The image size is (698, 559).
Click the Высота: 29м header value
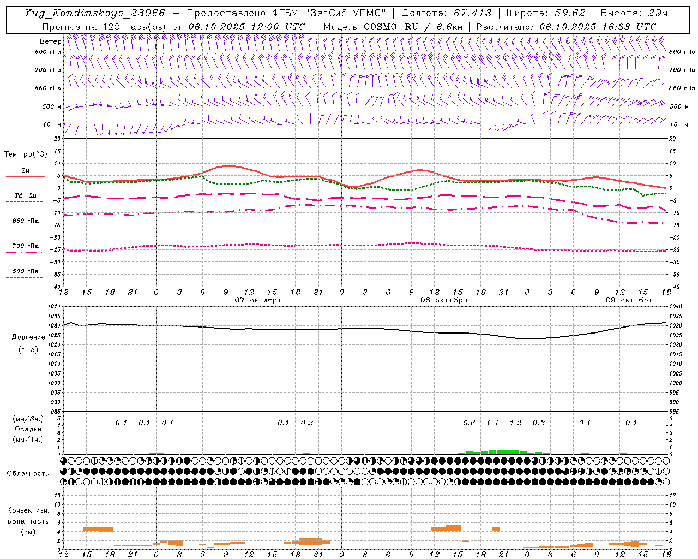click(635, 13)
